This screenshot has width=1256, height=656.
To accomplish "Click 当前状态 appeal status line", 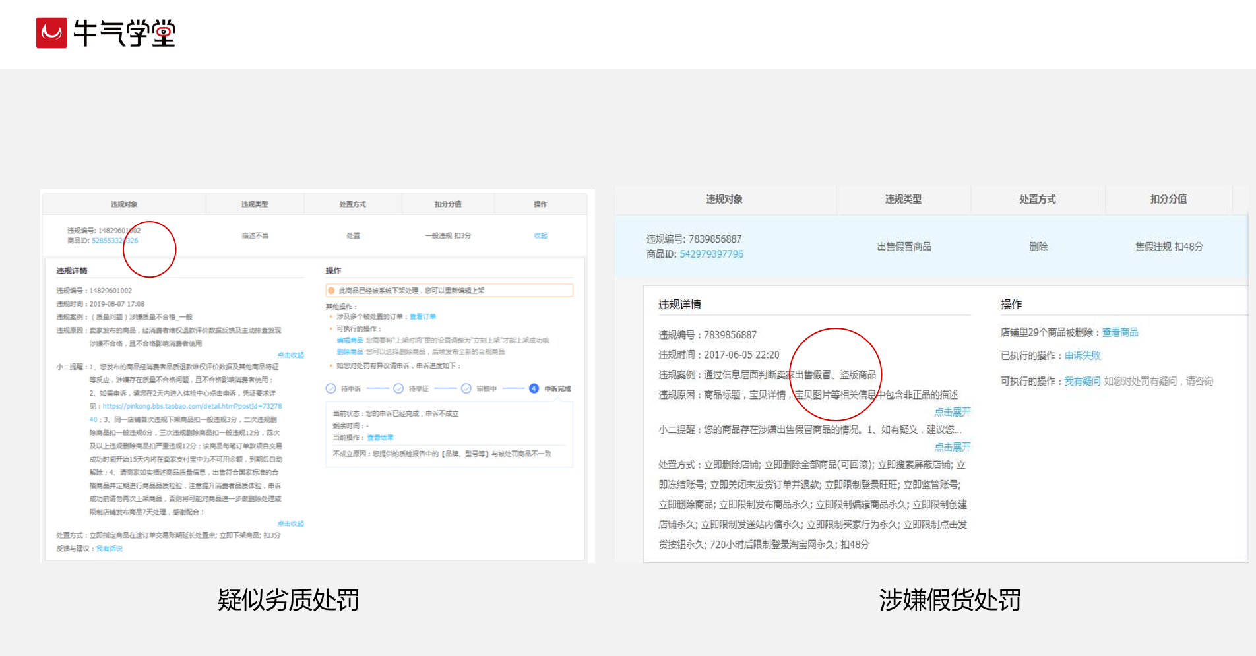I will tap(396, 414).
